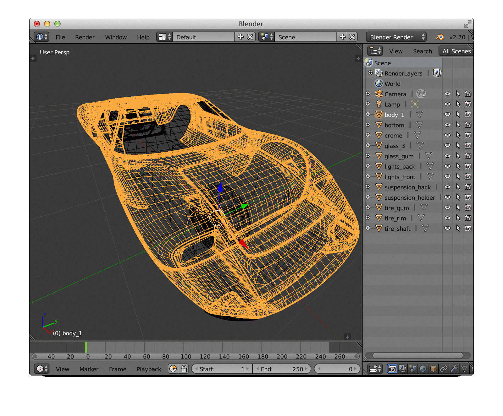The image size is (503, 416).
Task: Open the Playback menu in timeline
Action: click(148, 369)
